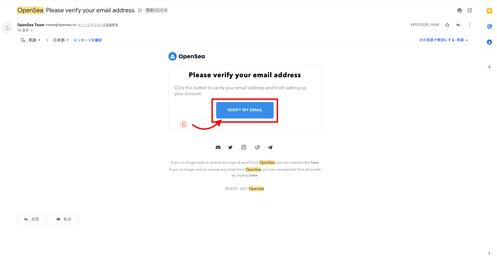Click メッセージを翻訳 translate link
This screenshot has width=497, height=261.
coord(88,40)
